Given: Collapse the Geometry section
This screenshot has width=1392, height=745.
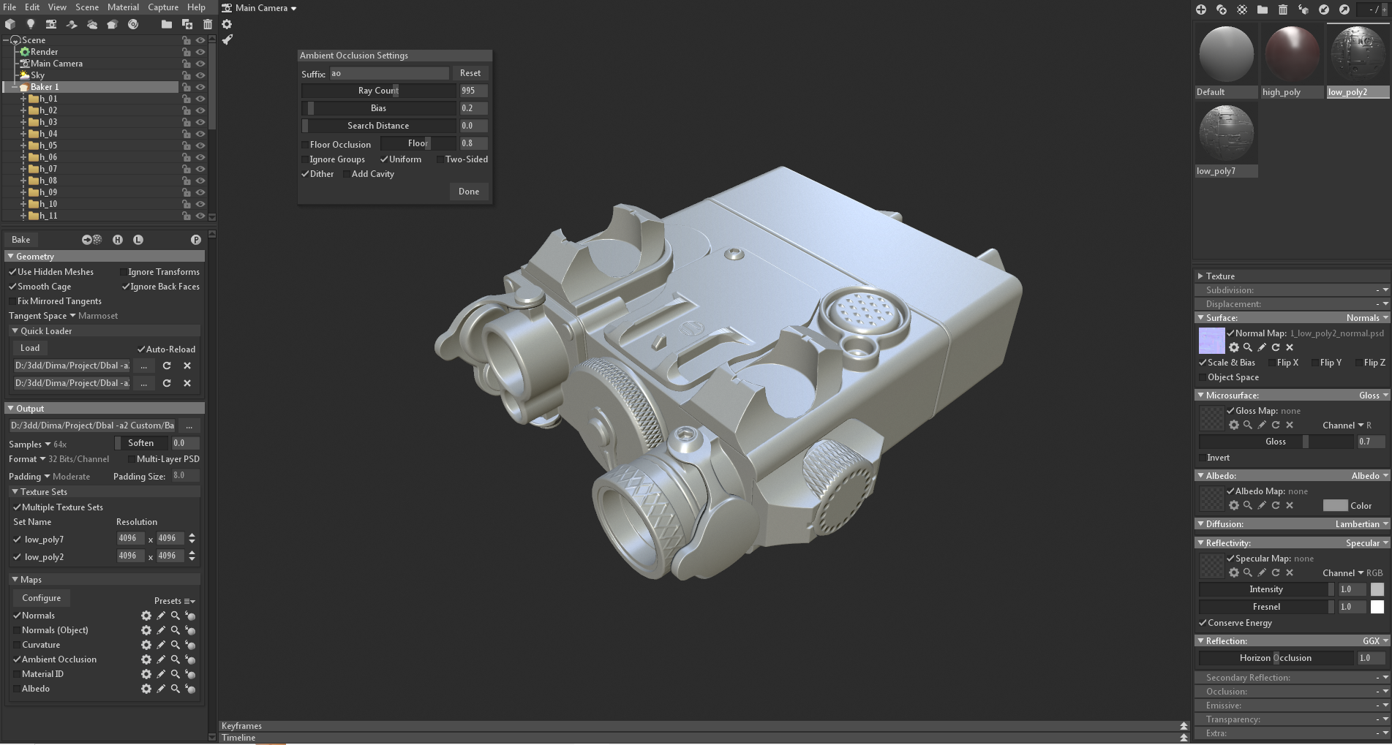Looking at the screenshot, I should (10, 257).
